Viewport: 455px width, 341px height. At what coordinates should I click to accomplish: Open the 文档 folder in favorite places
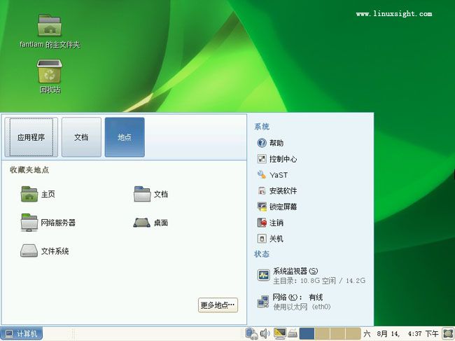coord(151,194)
